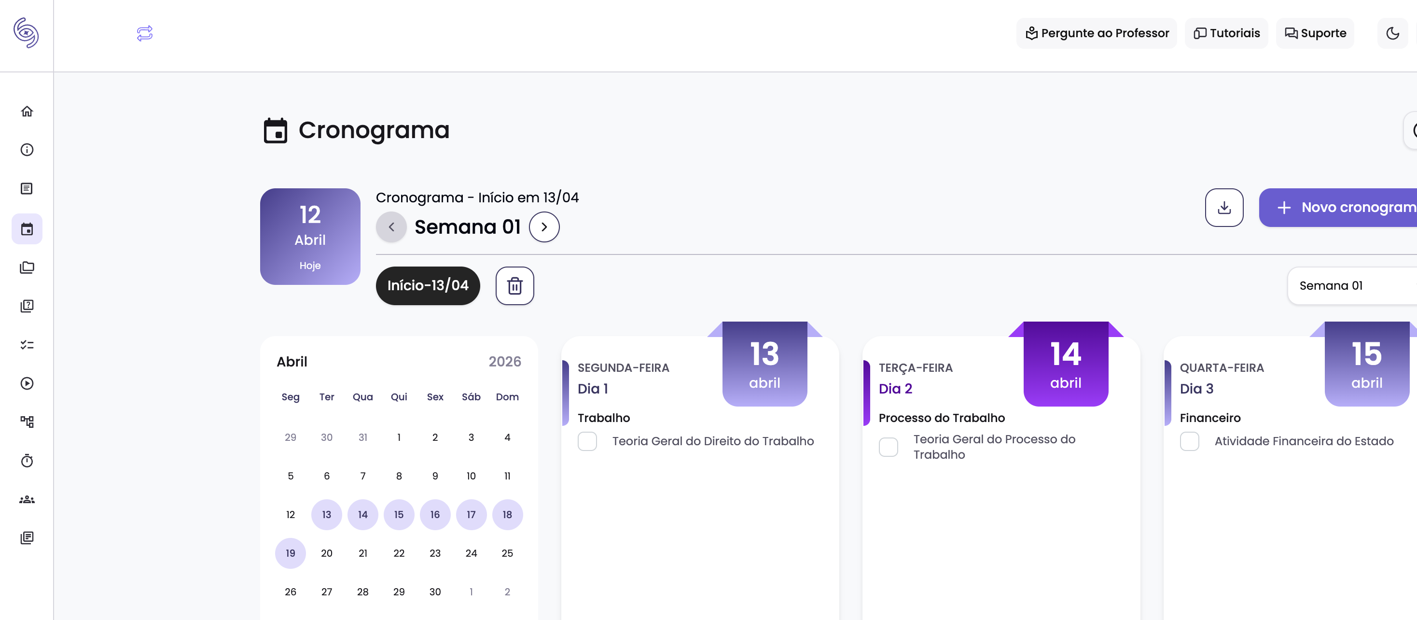Open Suporte from the top bar
The height and width of the screenshot is (620, 1417).
click(1315, 33)
